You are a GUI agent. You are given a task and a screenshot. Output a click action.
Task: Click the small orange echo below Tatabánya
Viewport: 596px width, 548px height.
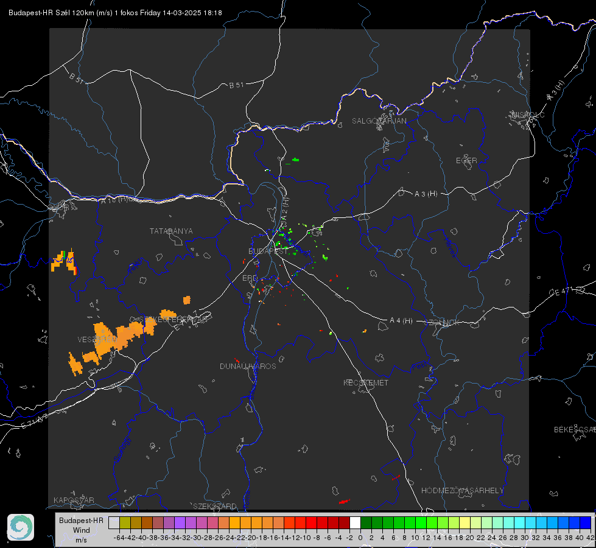pyautogui.click(x=187, y=300)
